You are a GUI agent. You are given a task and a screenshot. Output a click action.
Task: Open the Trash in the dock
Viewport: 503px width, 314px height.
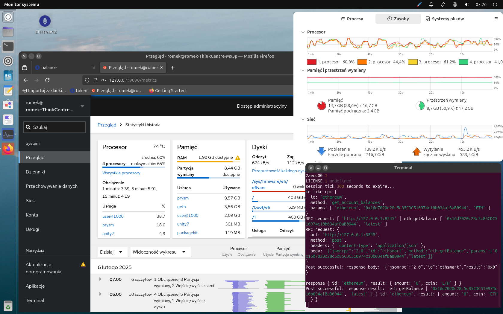8,306
